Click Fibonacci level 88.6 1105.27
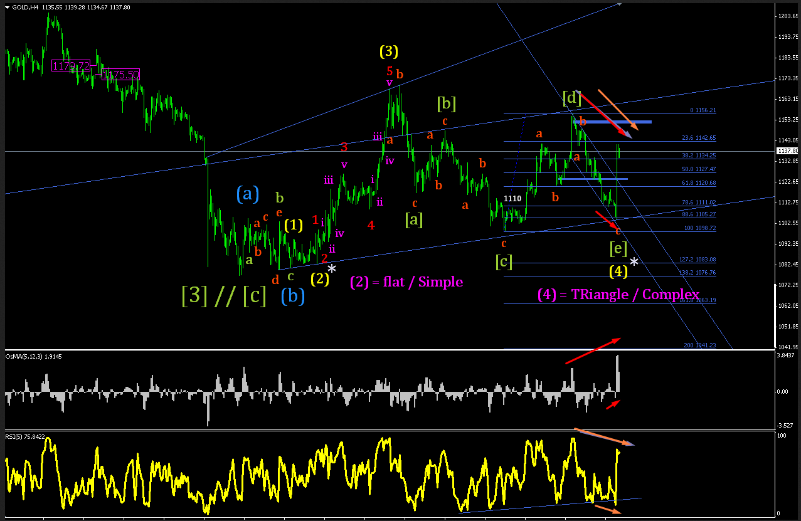Image resolution: width=801 pixels, height=521 pixels. click(699, 214)
